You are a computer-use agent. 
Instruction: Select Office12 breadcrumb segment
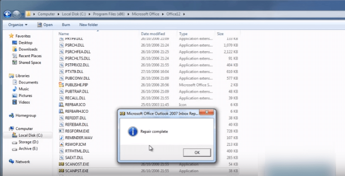pyautogui.click(x=173, y=14)
